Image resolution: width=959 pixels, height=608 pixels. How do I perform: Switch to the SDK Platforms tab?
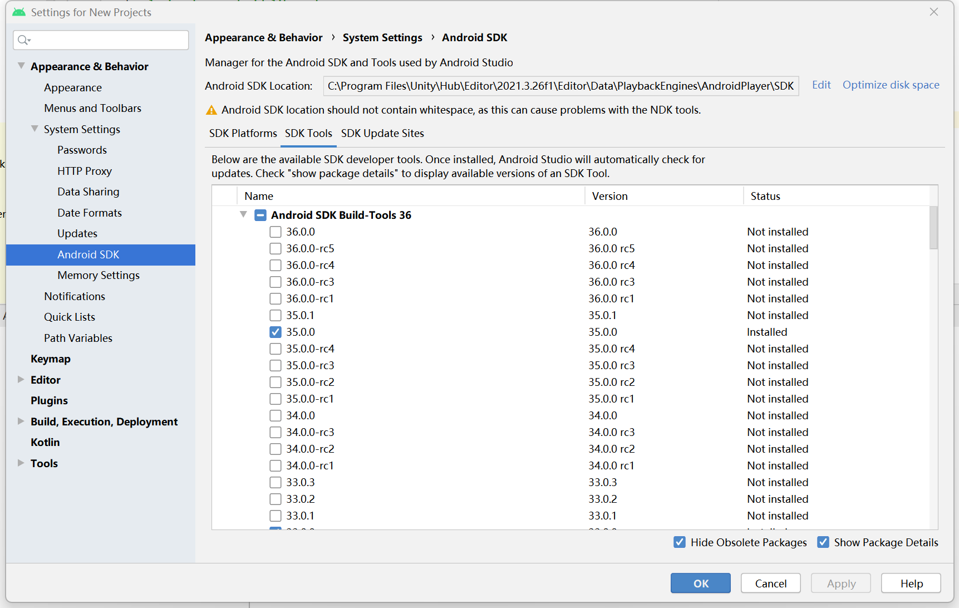(243, 133)
